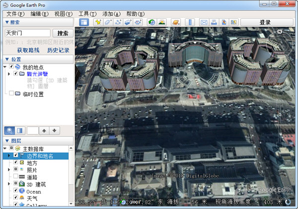Save image from the toolbar icon
298x209 pixels.
[224, 22]
